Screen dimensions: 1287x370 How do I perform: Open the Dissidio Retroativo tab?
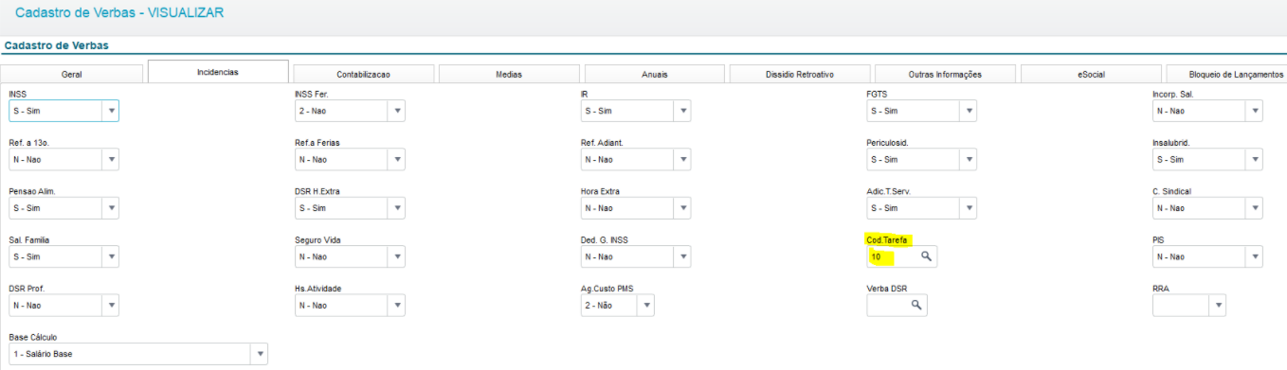799,74
